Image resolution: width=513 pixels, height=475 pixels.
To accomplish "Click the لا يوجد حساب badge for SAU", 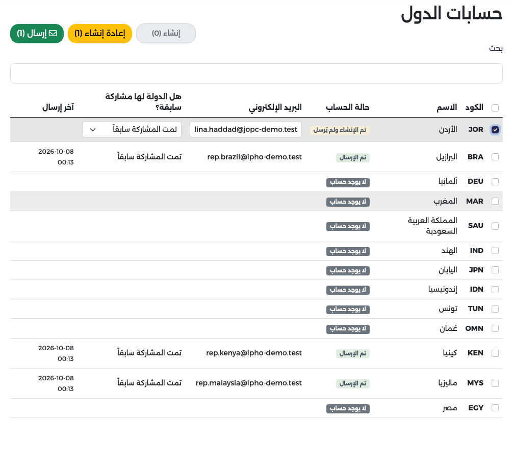I will 348,227.
